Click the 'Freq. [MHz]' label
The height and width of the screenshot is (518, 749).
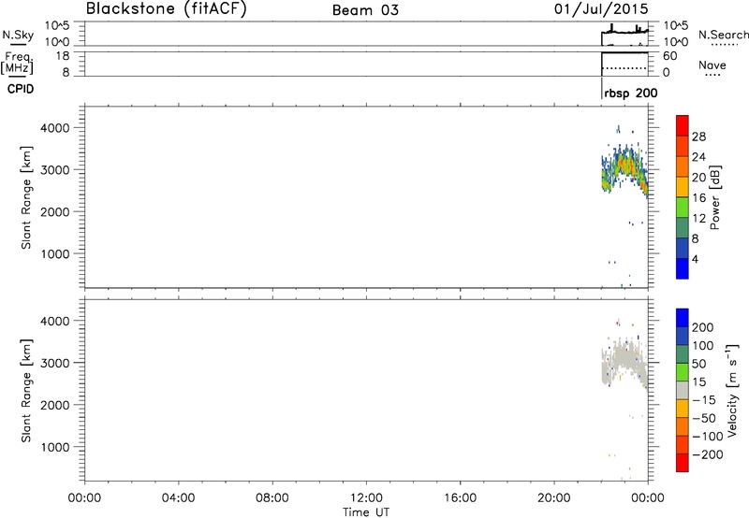(17, 63)
